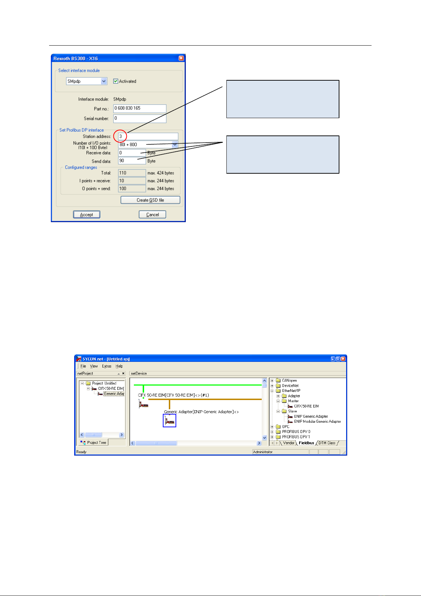The height and width of the screenshot is (596, 421).
Task: Expand the DeviceNet catalog node
Action: (272, 386)
